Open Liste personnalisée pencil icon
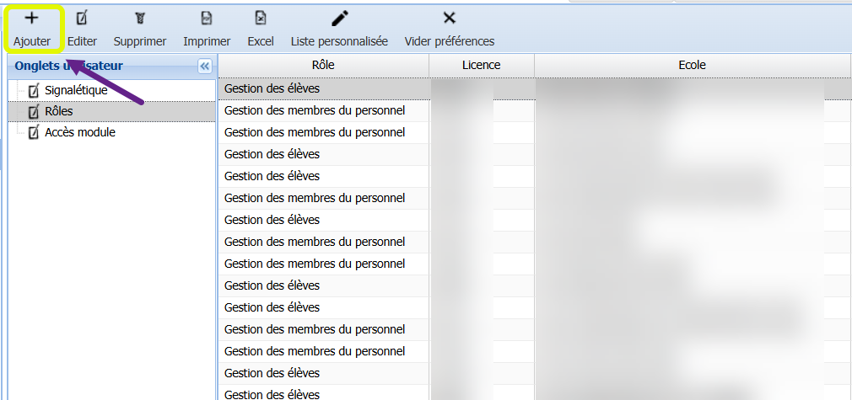Image resolution: width=852 pixels, height=400 pixels. [x=339, y=19]
